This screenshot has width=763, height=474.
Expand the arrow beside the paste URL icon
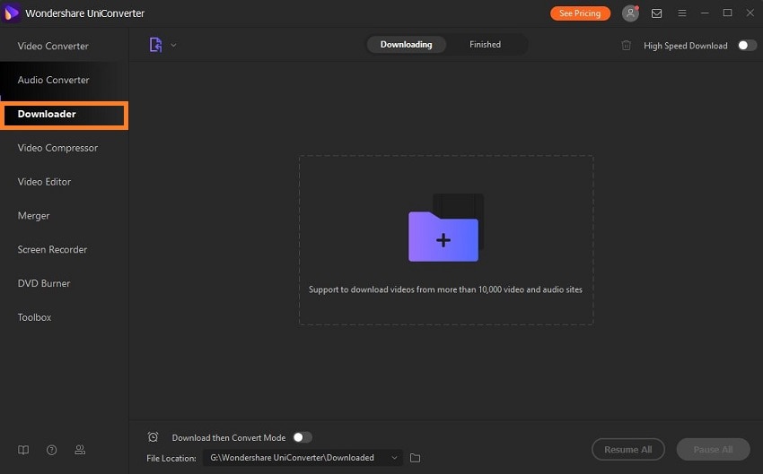click(x=173, y=45)
